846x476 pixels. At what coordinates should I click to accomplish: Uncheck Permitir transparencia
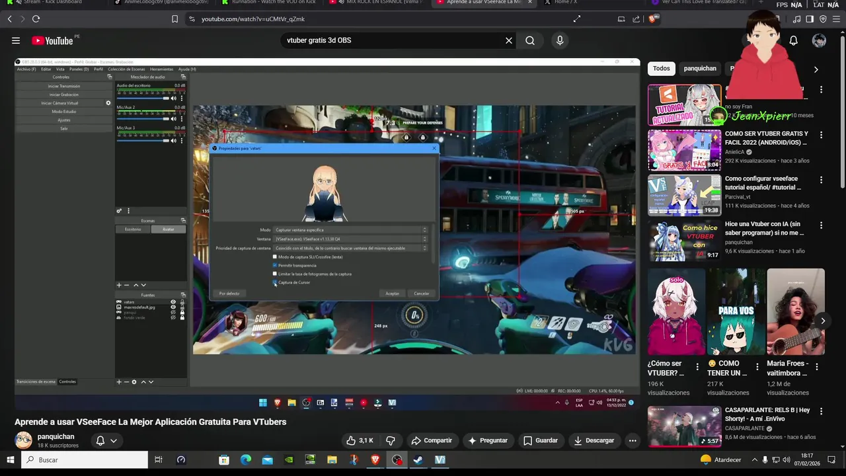point(275,265)
